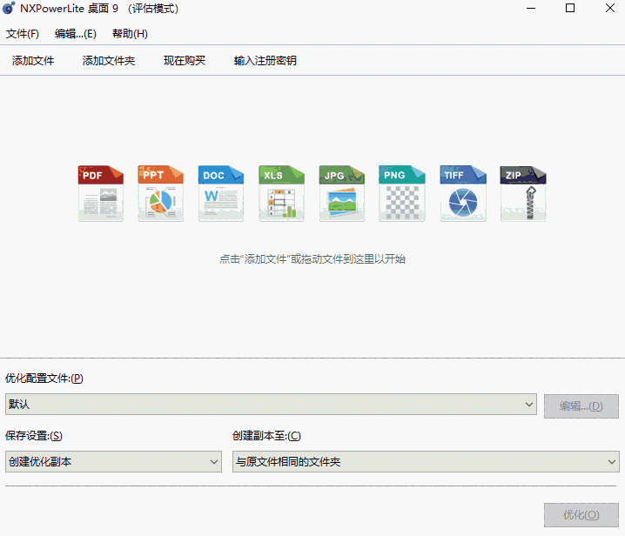Click the ZIP archive icon

tap(522, 192)
